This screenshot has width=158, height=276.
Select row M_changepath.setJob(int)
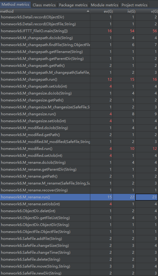pyautogui.click(x=79, y=86)
